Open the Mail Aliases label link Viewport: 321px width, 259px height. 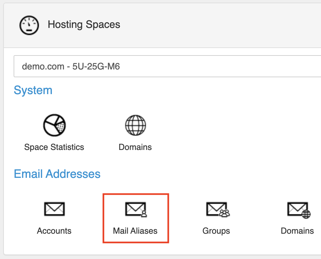[x=135, y=231]
